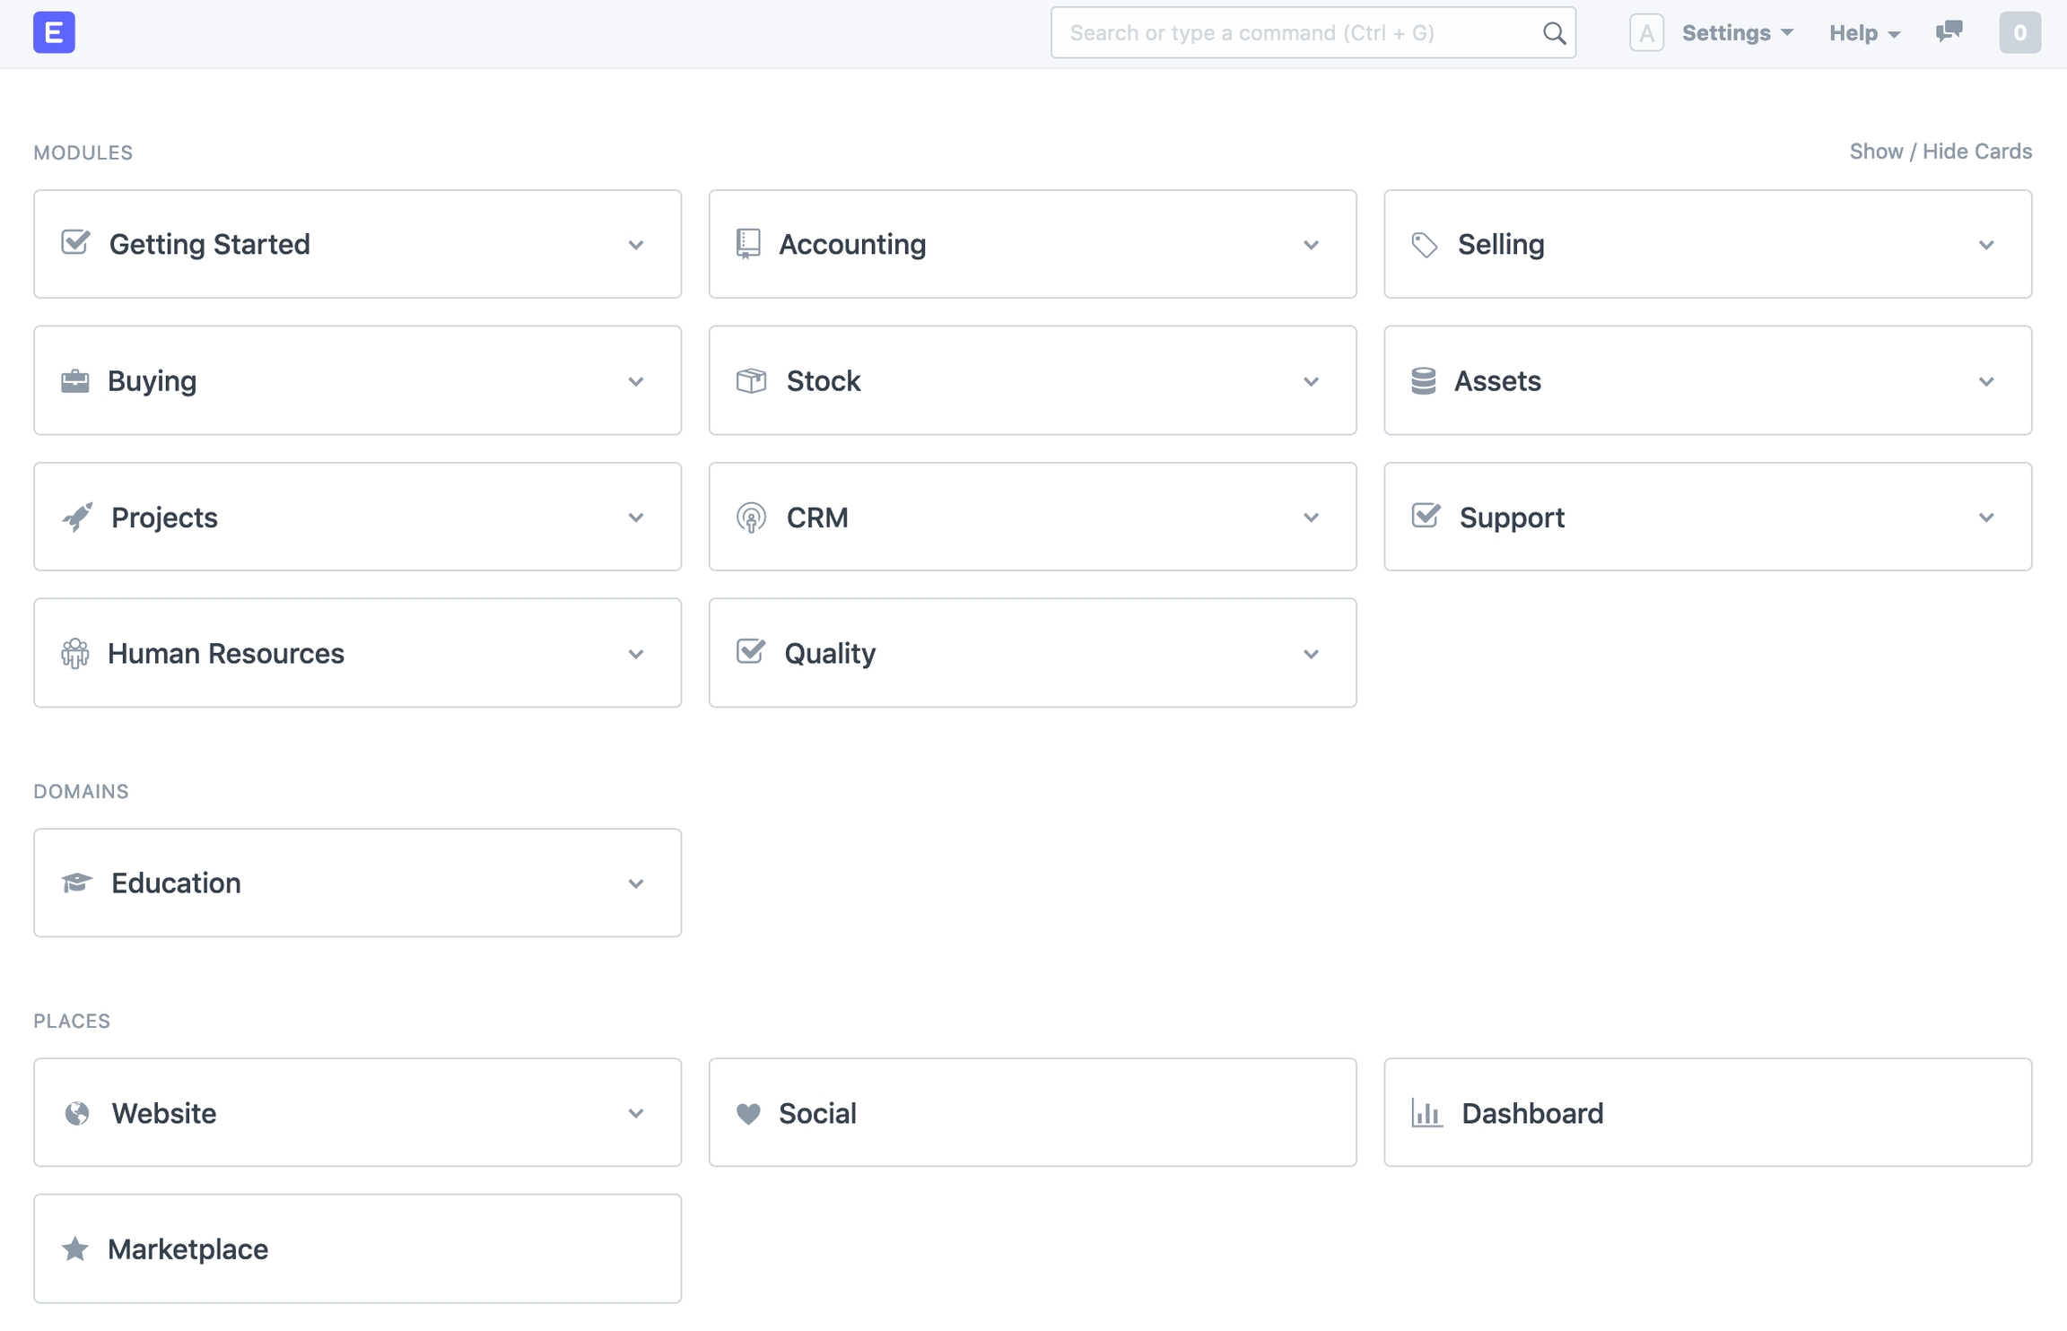Click the Selling tag icon
The width and height of the screenshot is (2067, 1331).
tap(1425, 245)
